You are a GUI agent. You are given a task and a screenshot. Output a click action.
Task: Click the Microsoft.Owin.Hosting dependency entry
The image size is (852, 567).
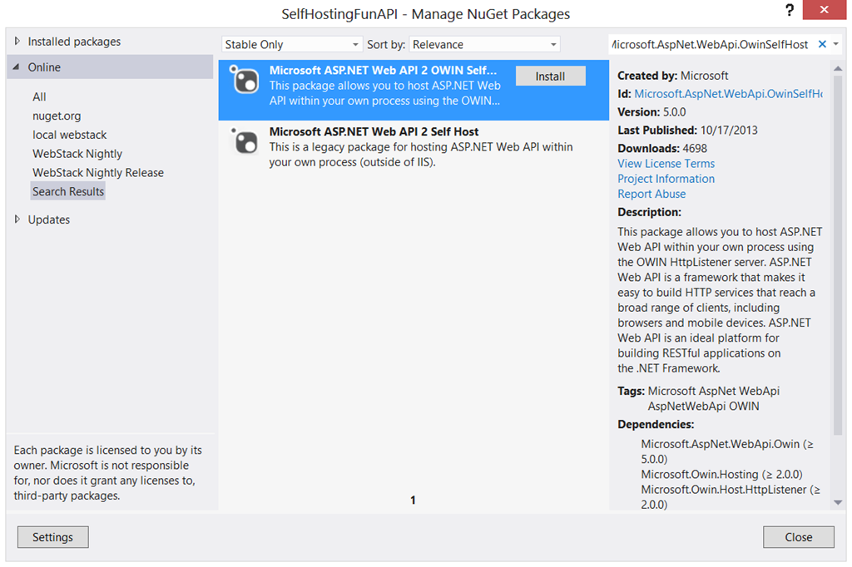[x=721, y=474]
